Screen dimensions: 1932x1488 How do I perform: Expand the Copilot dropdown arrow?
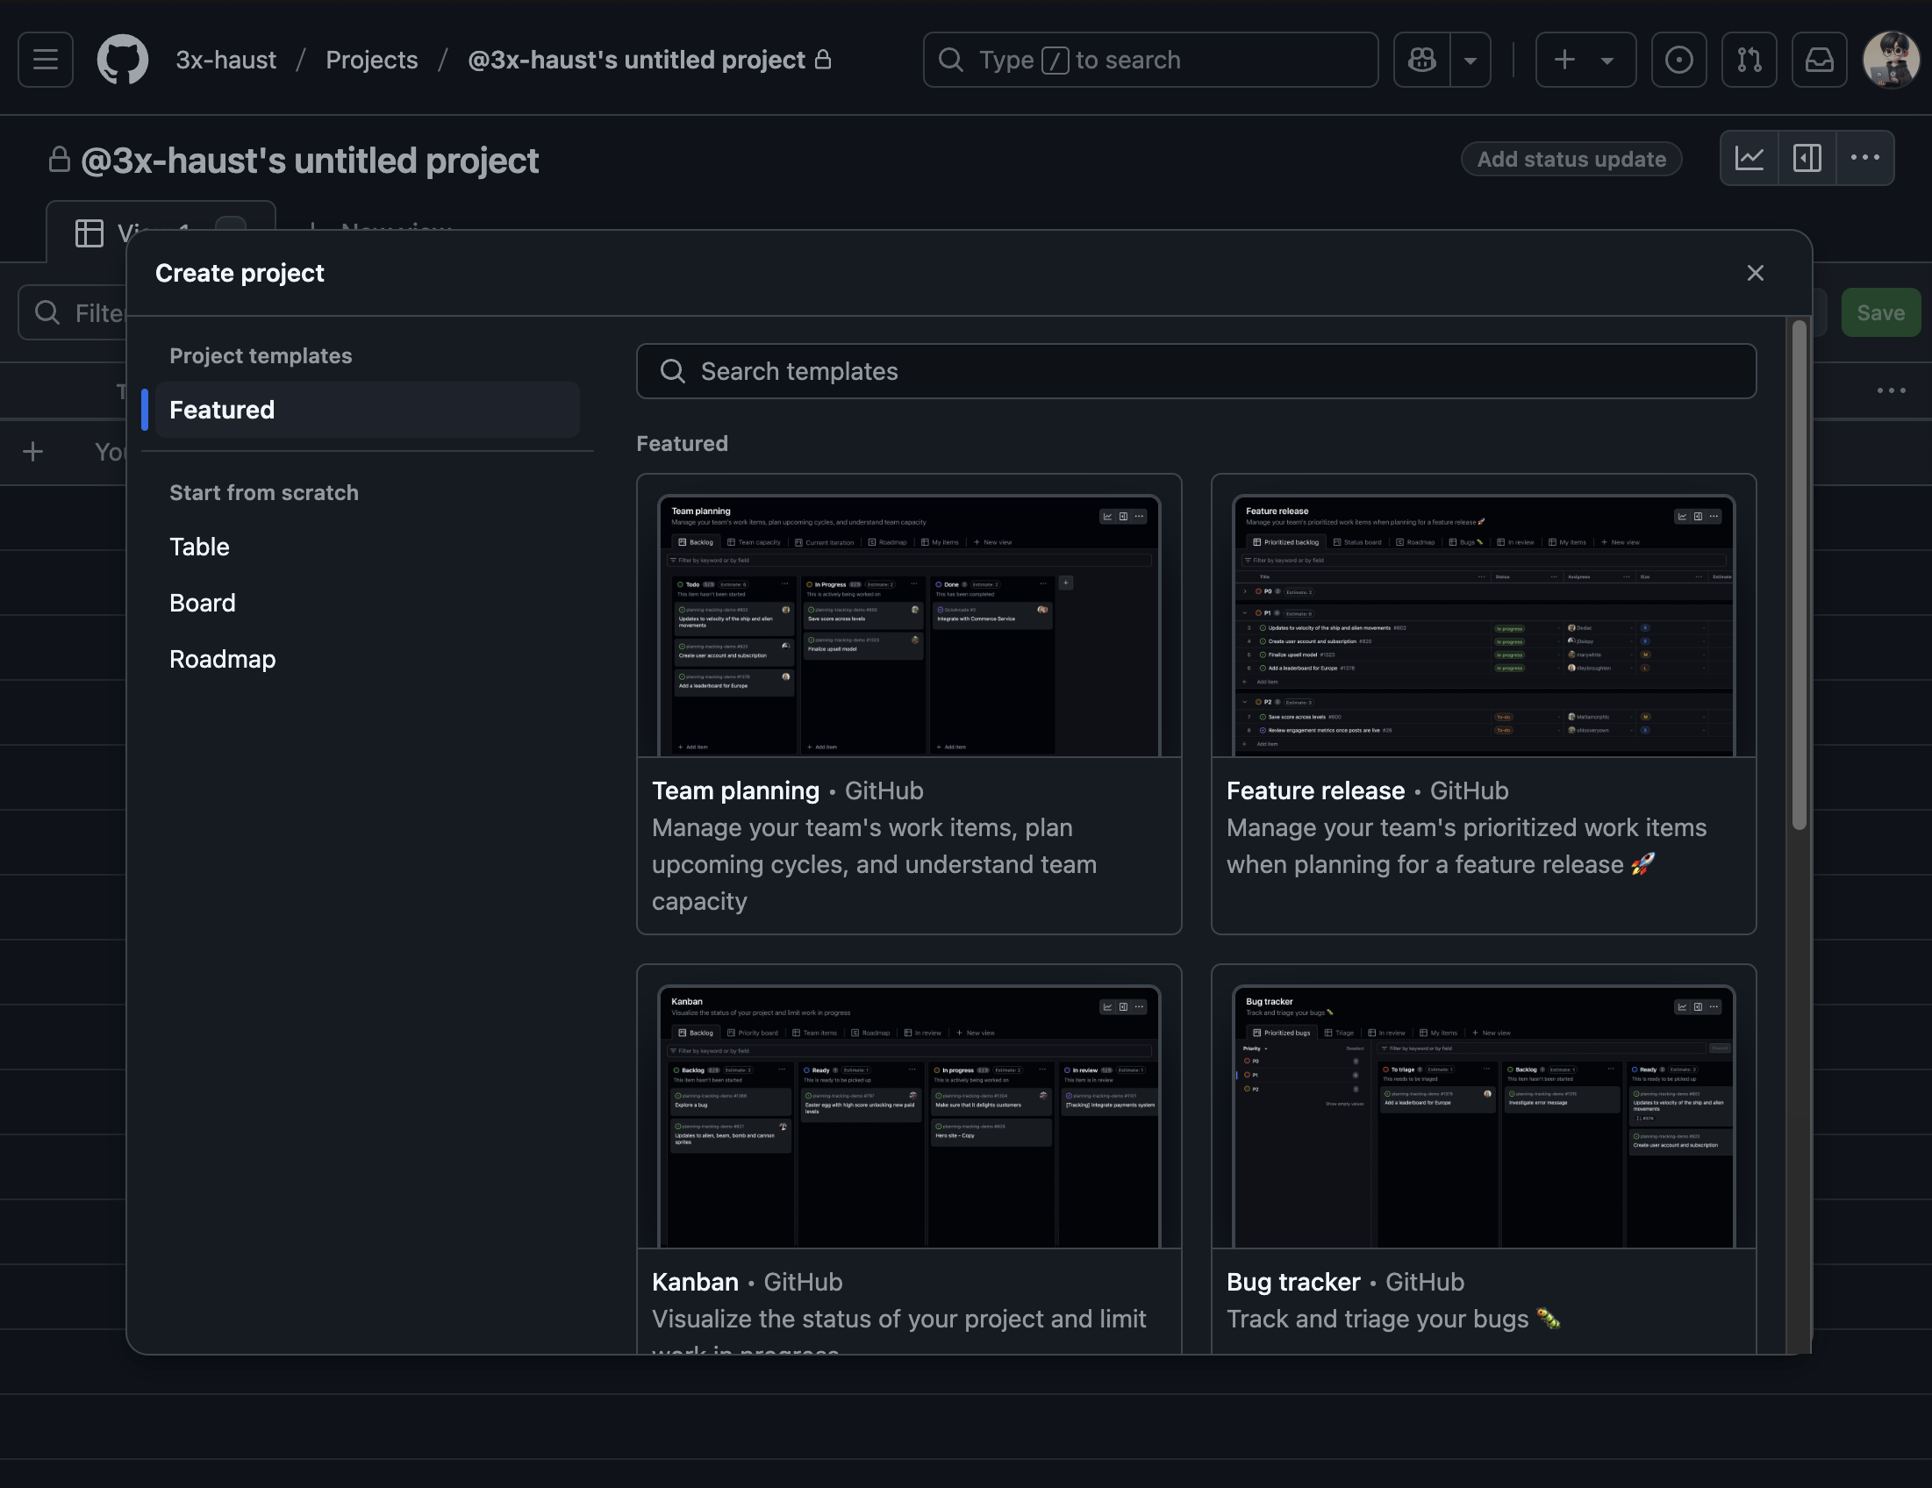1470,60
